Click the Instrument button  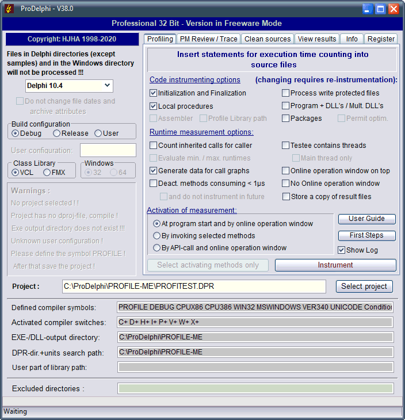tap(335, 265)
